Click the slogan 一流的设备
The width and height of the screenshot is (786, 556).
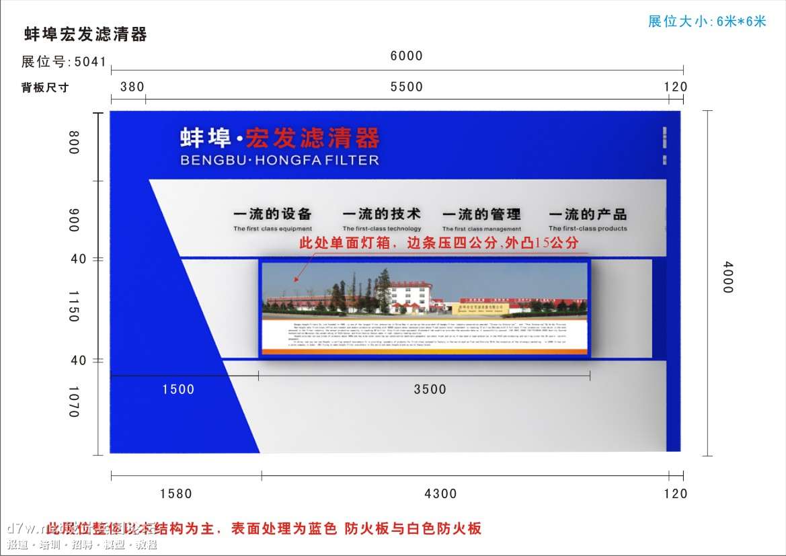click(273, 214)
